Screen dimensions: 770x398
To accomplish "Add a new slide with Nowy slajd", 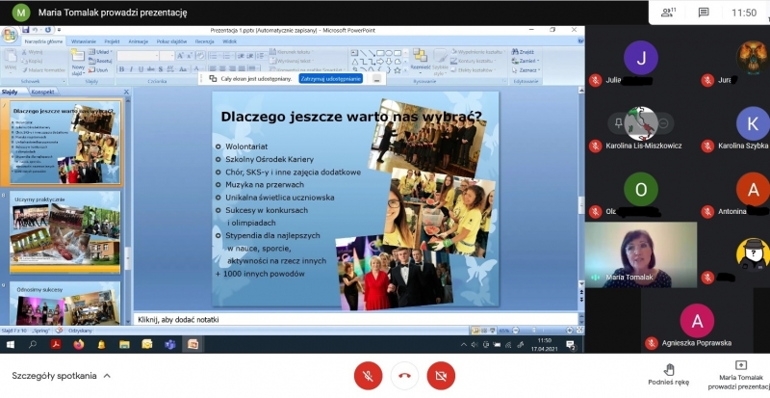I will coord(78,63).
